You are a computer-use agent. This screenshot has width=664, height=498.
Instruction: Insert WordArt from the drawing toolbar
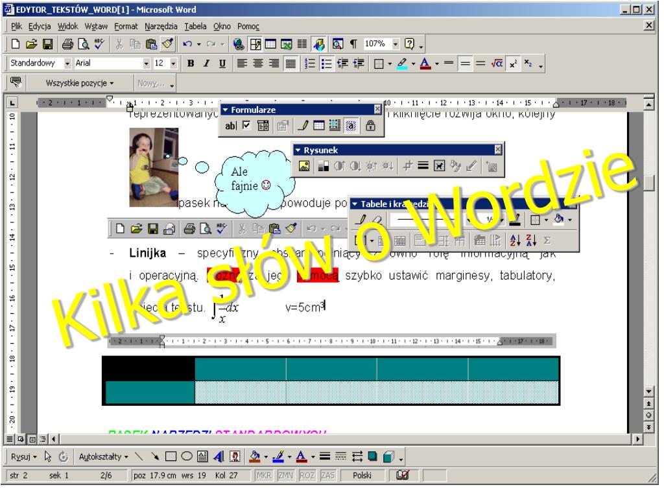point(219,456)
